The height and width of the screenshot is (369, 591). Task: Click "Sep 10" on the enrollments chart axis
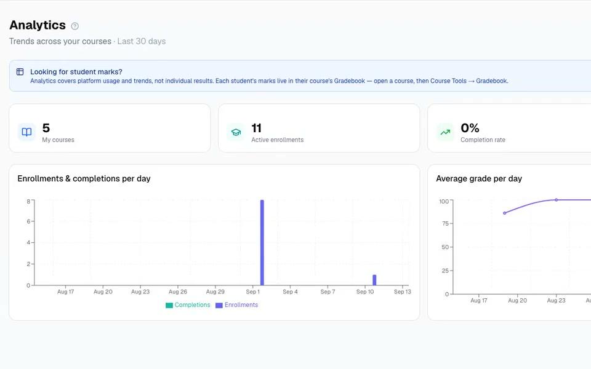tap(365, 292)
